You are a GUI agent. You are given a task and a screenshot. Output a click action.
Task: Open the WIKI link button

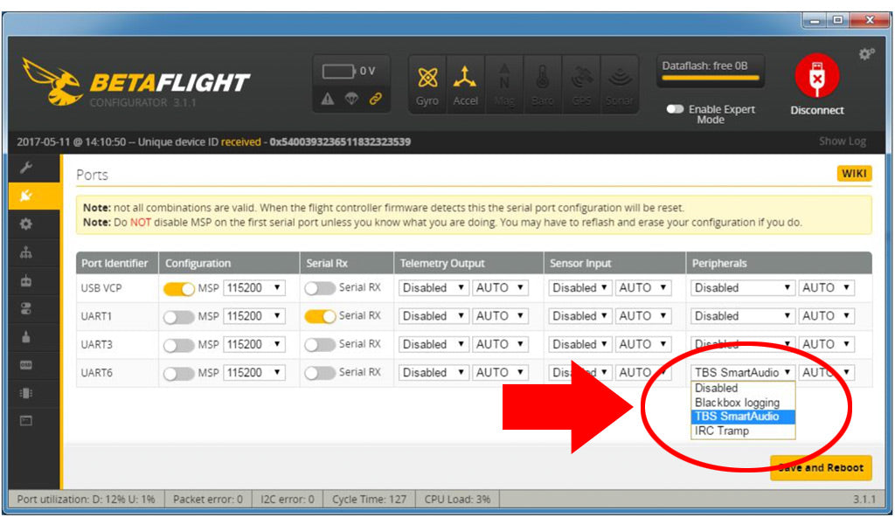click(854, 173)
